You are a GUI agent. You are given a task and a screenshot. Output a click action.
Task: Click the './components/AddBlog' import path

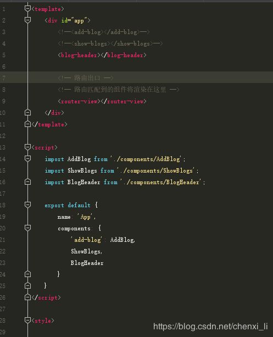146,159
